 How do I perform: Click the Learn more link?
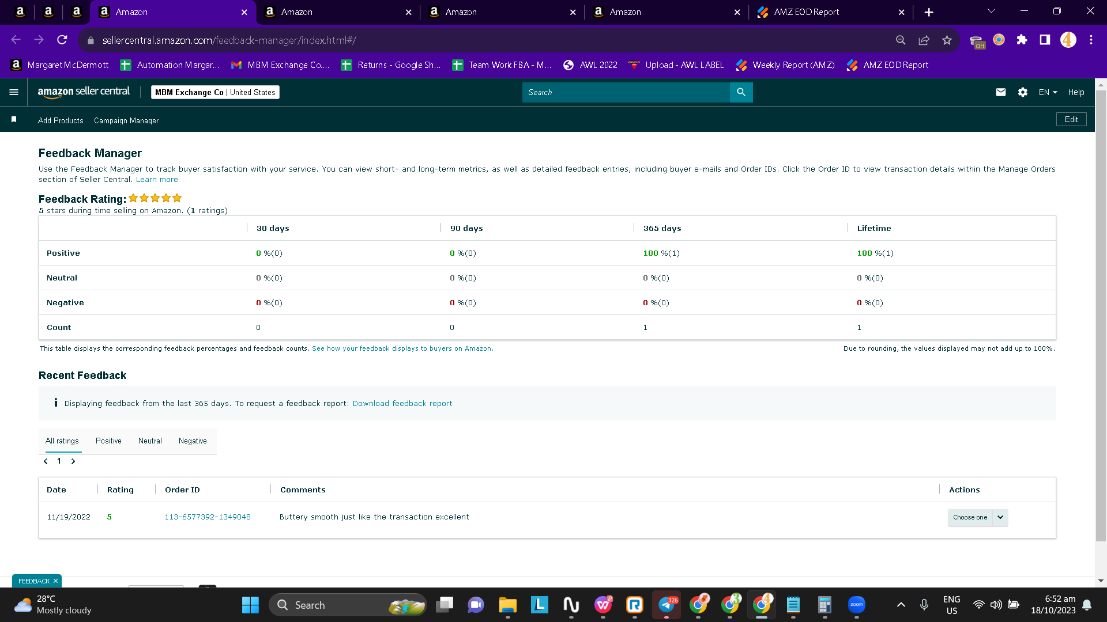click(157, 180)
